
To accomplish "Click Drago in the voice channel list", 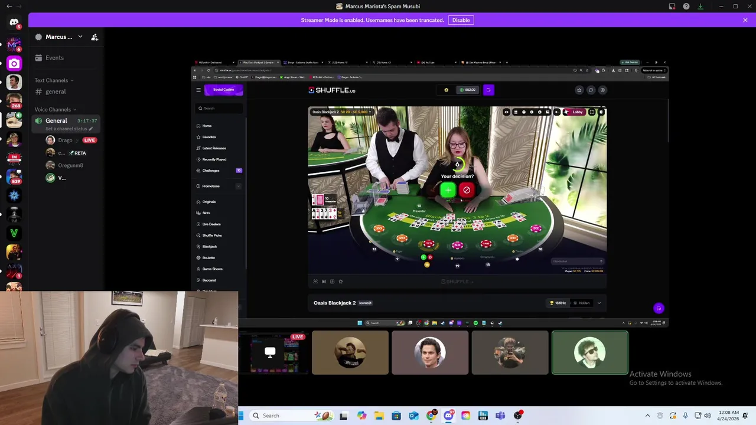I will [65, 140].
